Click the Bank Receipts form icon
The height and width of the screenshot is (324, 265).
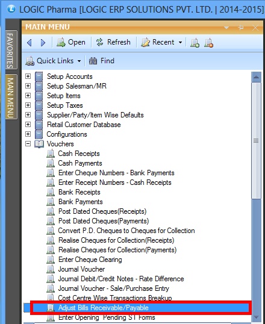(51, 192)
